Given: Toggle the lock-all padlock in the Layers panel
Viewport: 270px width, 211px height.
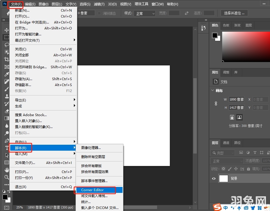Looking at the screenshot, I should point(248,169).
